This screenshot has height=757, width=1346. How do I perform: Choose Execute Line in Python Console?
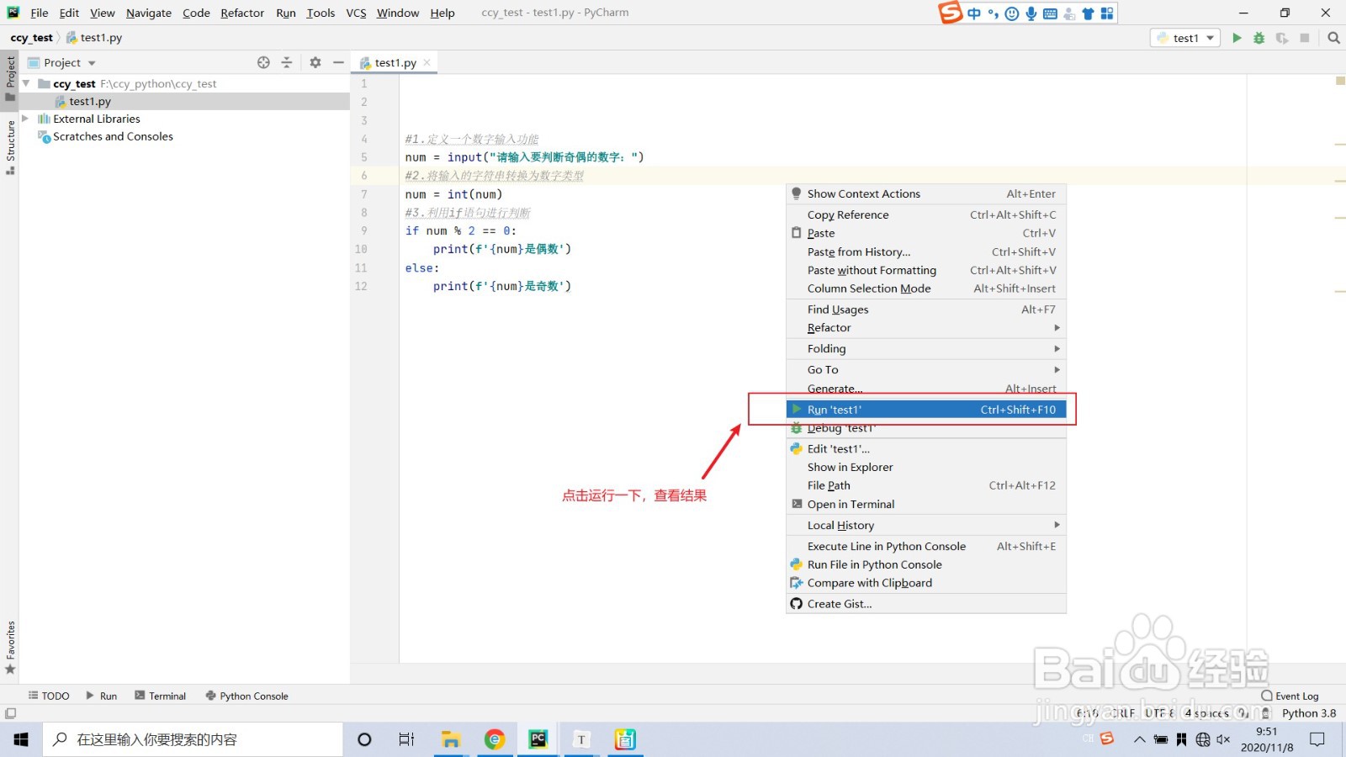click(926, 546)
